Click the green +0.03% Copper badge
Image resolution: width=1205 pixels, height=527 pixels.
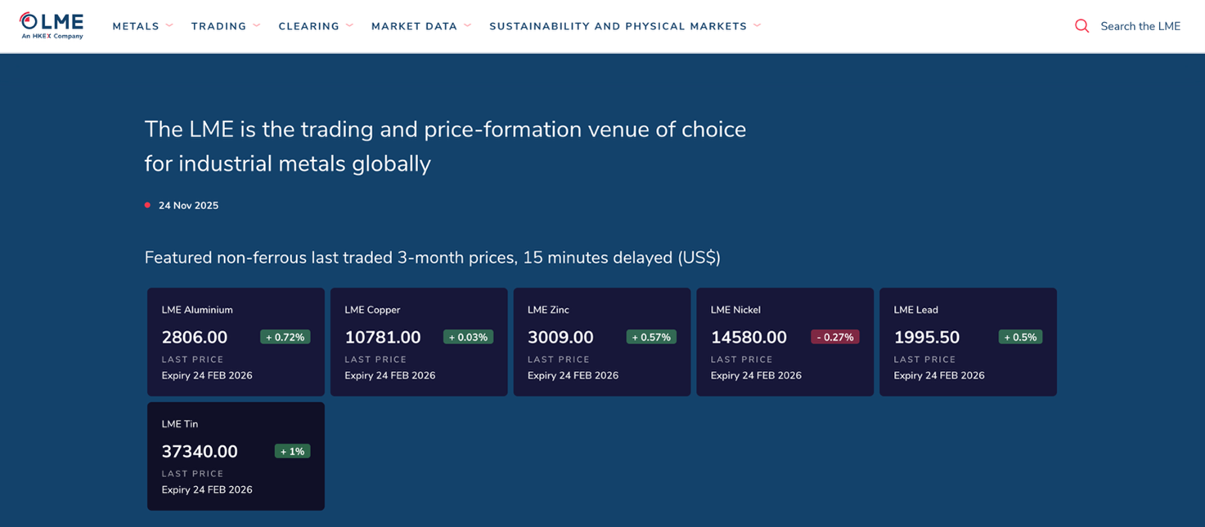coord(468,337)
